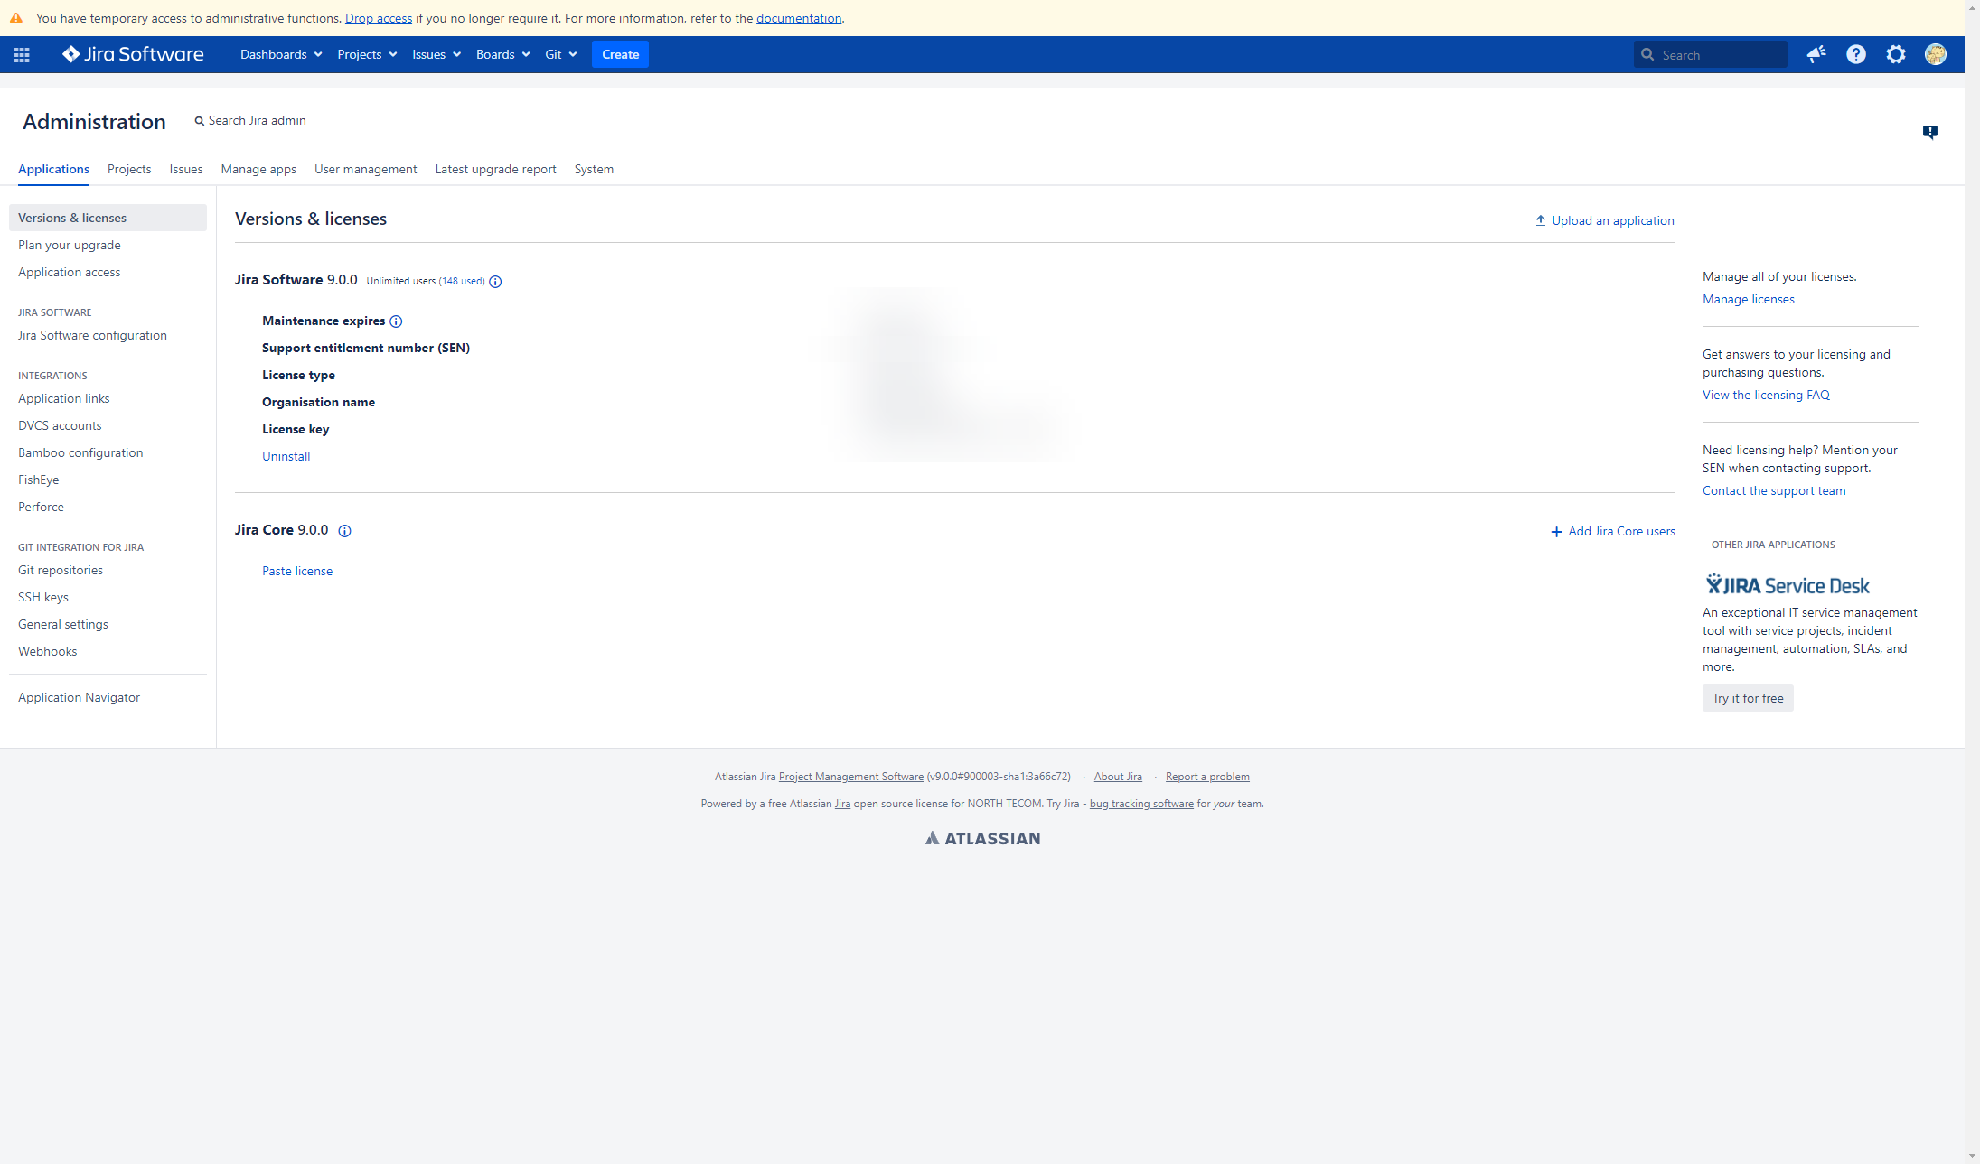This screenshot has width=1980, height=1164.
Task: Click About Jira in the footer
Action: 1118,777
